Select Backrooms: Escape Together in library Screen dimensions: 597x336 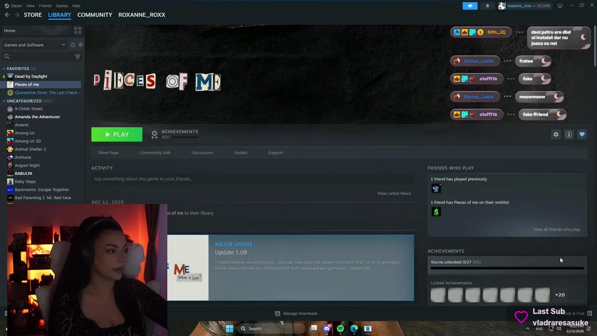click(42, 189)
